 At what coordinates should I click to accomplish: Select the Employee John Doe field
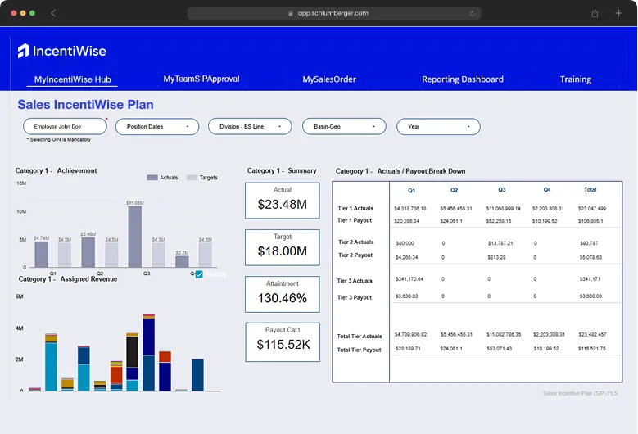[65, 126]
